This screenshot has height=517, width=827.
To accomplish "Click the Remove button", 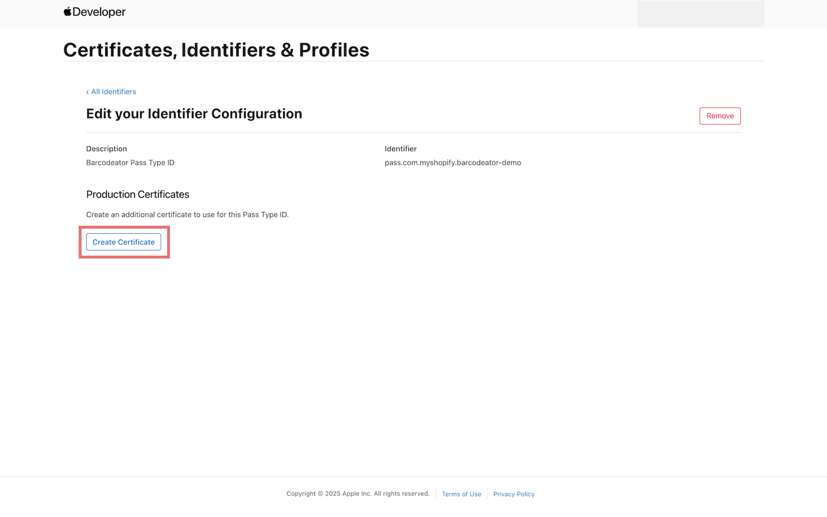I will [720, 115].
